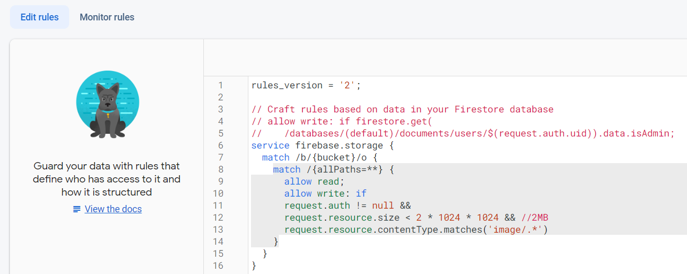The image size is (687, 274).
Task: Click the 'service firebase.storage {' line
Action: coord(323,145)
